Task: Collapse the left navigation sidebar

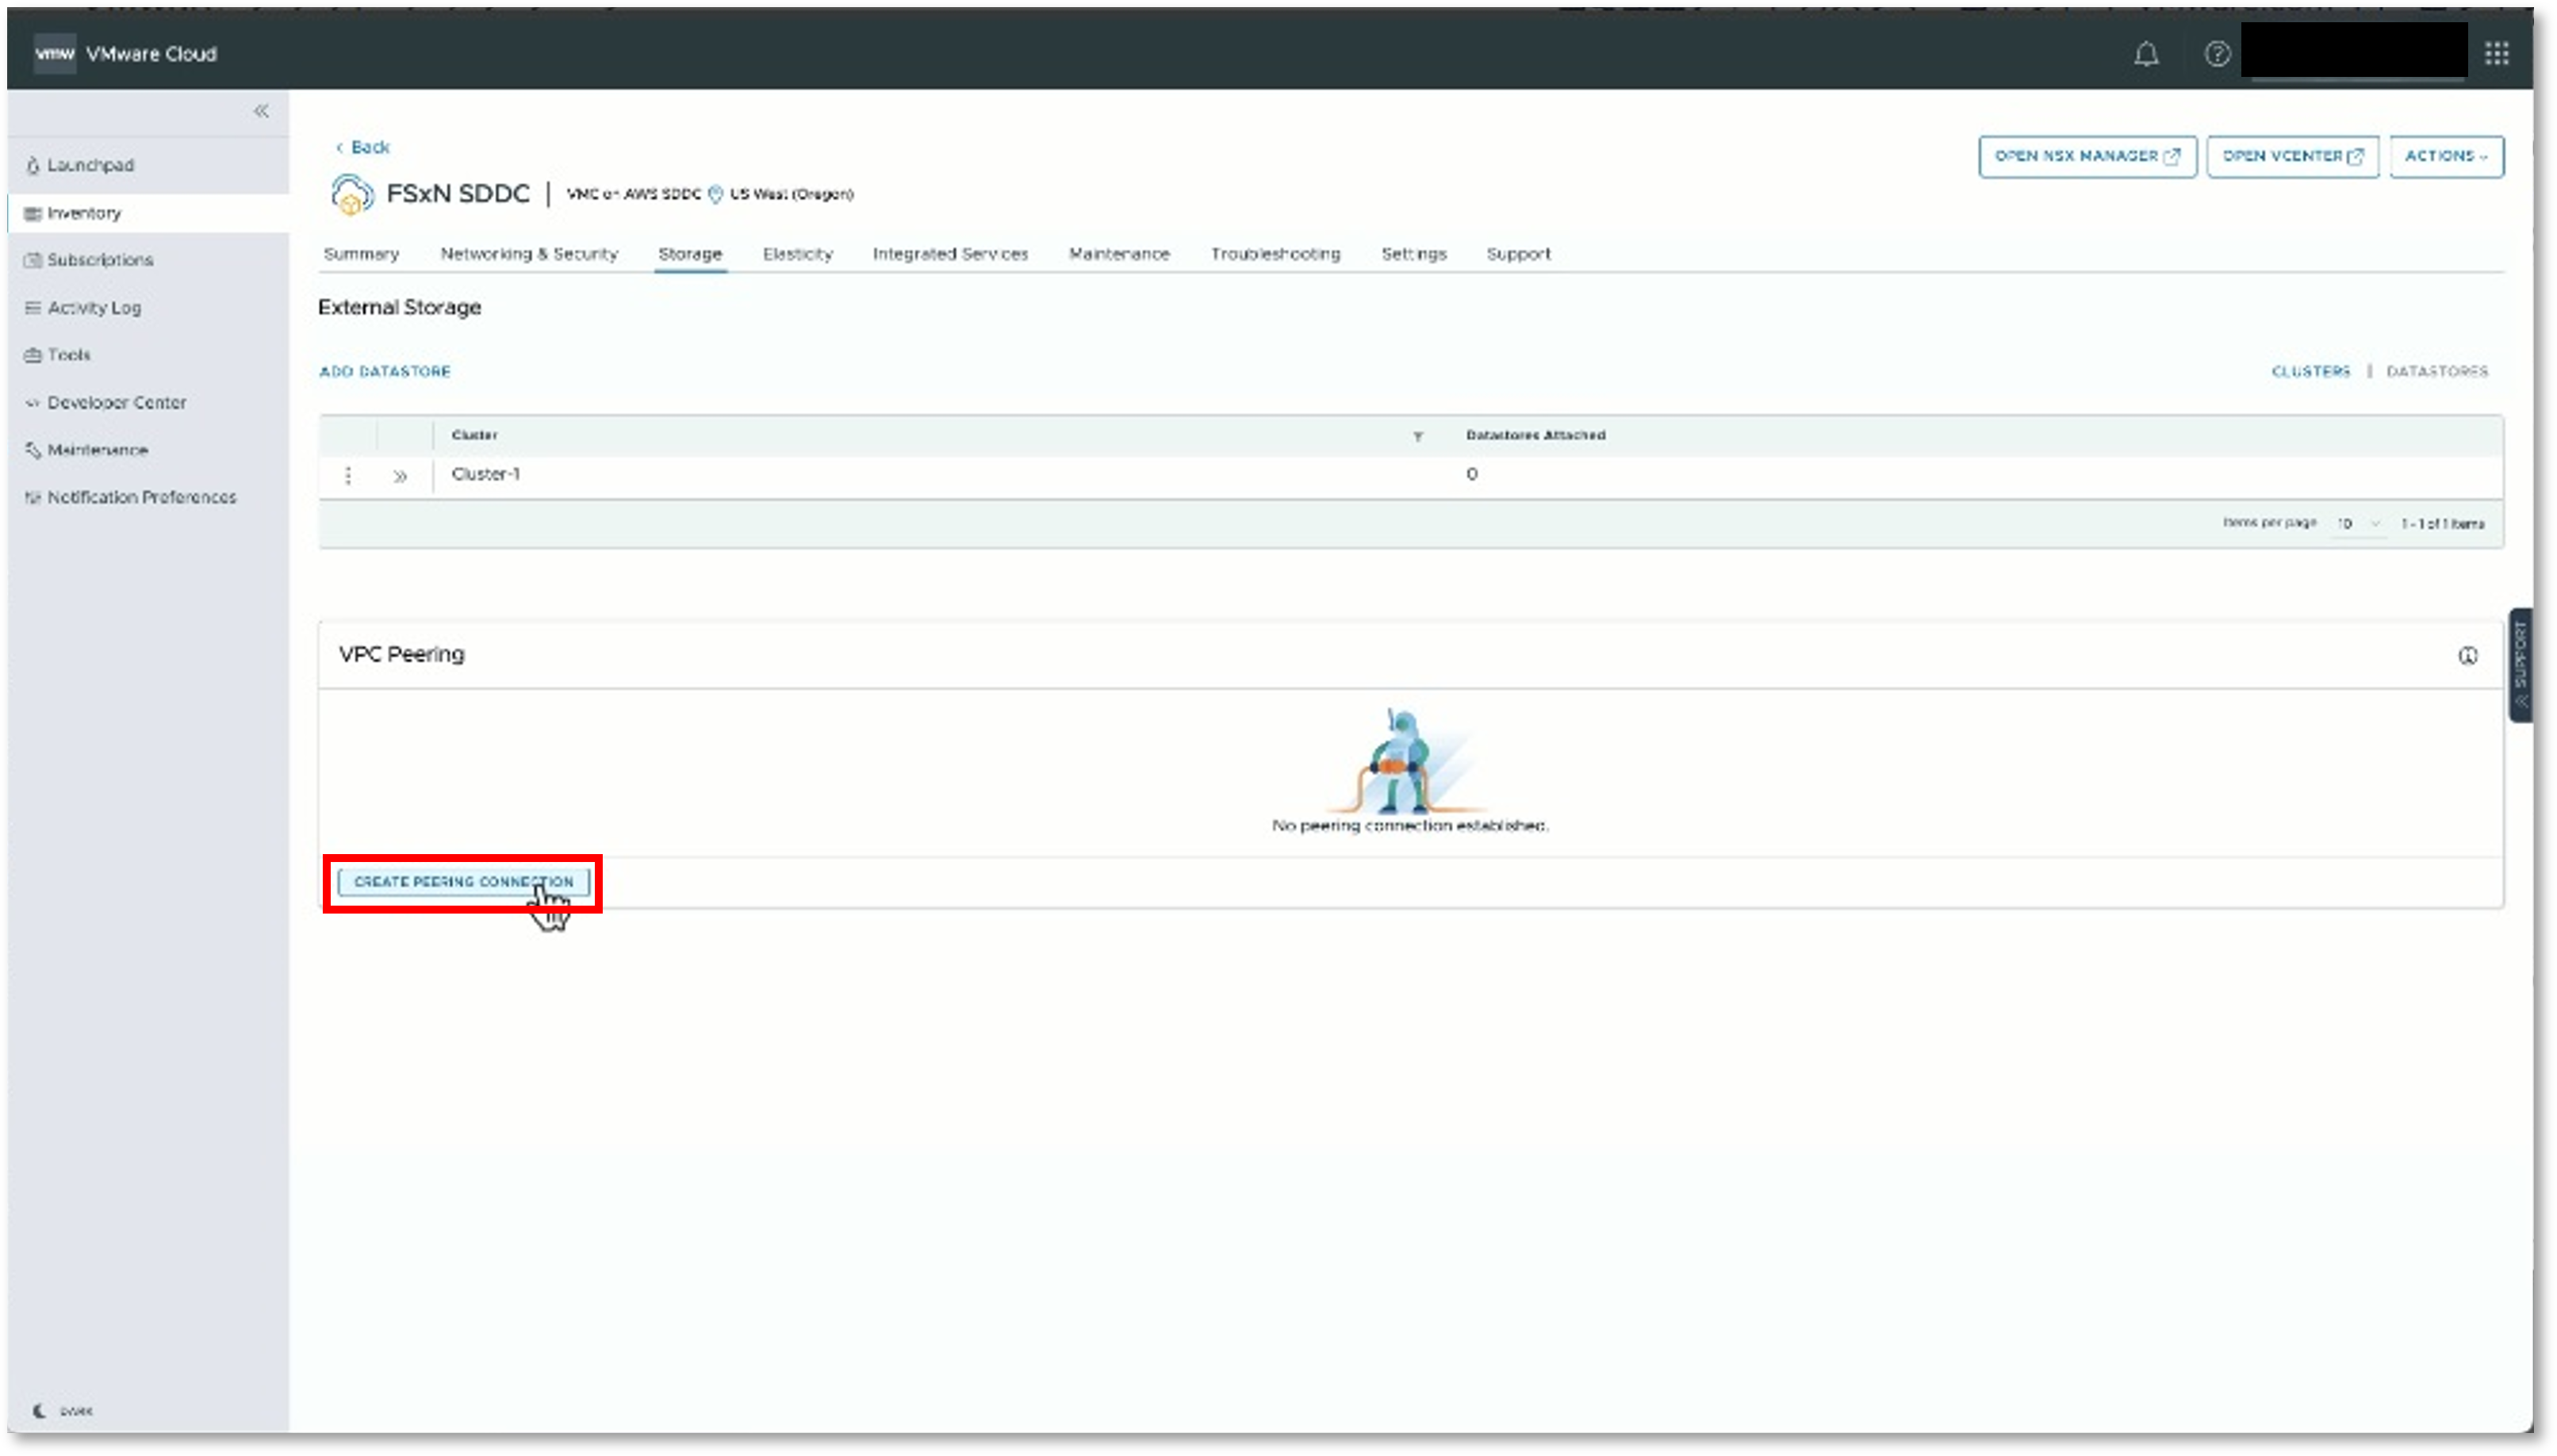Action: click(261, 111)
